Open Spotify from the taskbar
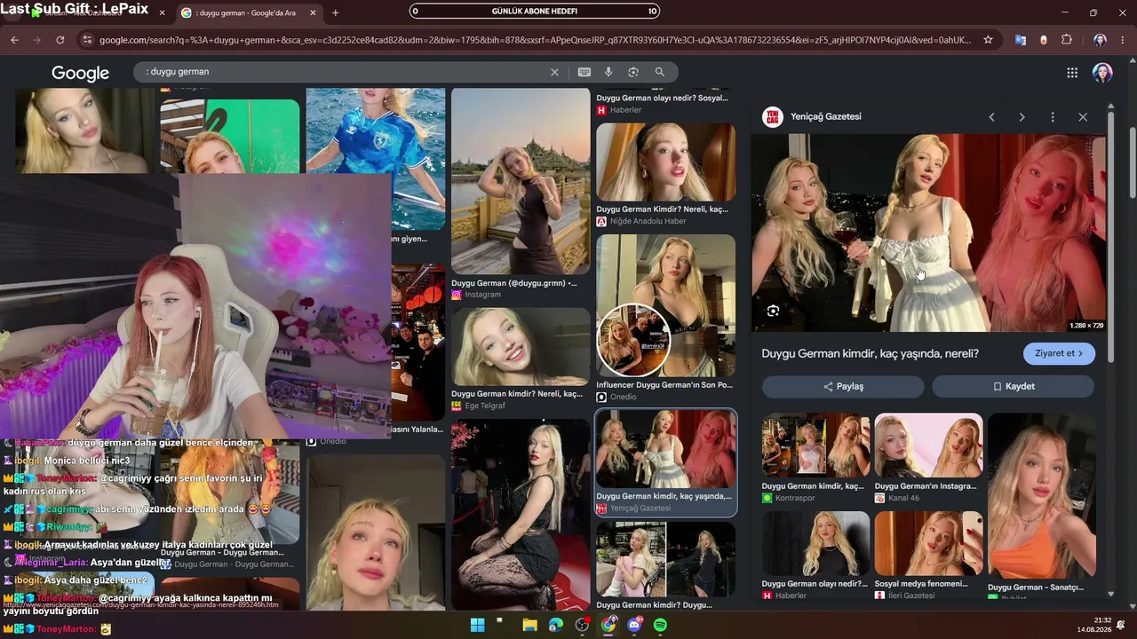The height and width of the screenshot is (639, 1137). [x=660, y=625]
